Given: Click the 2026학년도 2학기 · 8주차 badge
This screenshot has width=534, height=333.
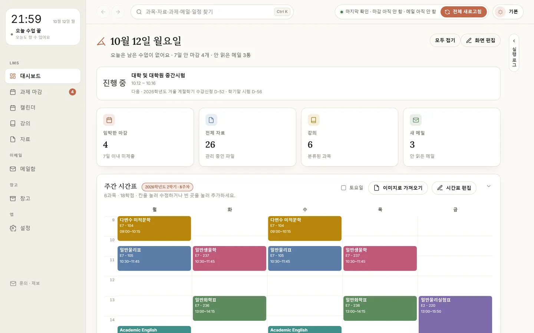Looking at the screenshot, I should 167,187.
